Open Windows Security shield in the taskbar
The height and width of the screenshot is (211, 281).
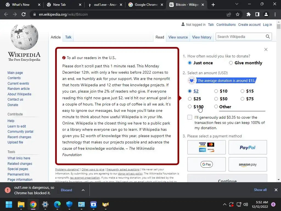click(x=69, y=204)
